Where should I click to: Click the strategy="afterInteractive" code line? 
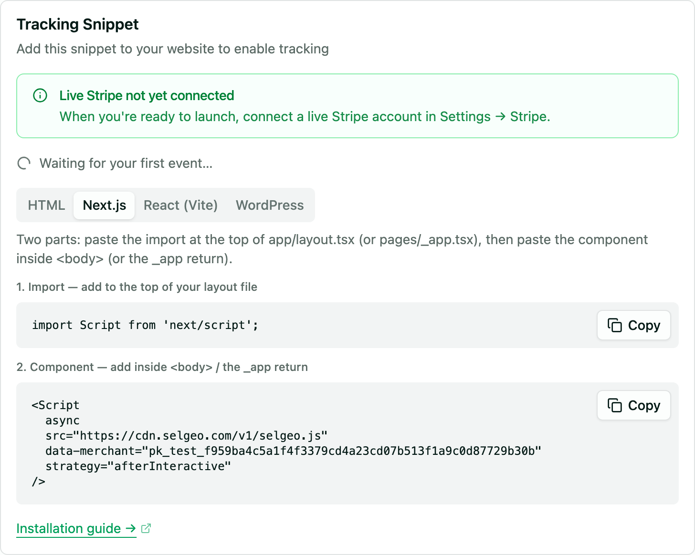point(138,466)
